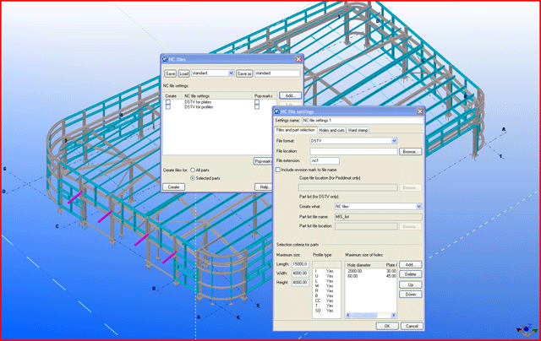Click Add beside the hole size list
541x341 pixels.
(x=410, y=265)
